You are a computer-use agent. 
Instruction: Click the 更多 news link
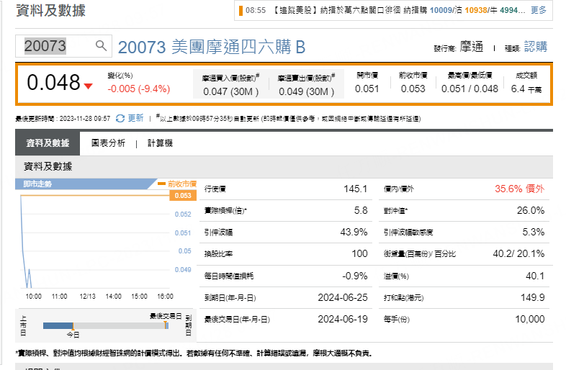click(539, 11)
